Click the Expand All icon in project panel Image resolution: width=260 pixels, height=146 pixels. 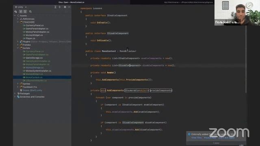(55, 7)
